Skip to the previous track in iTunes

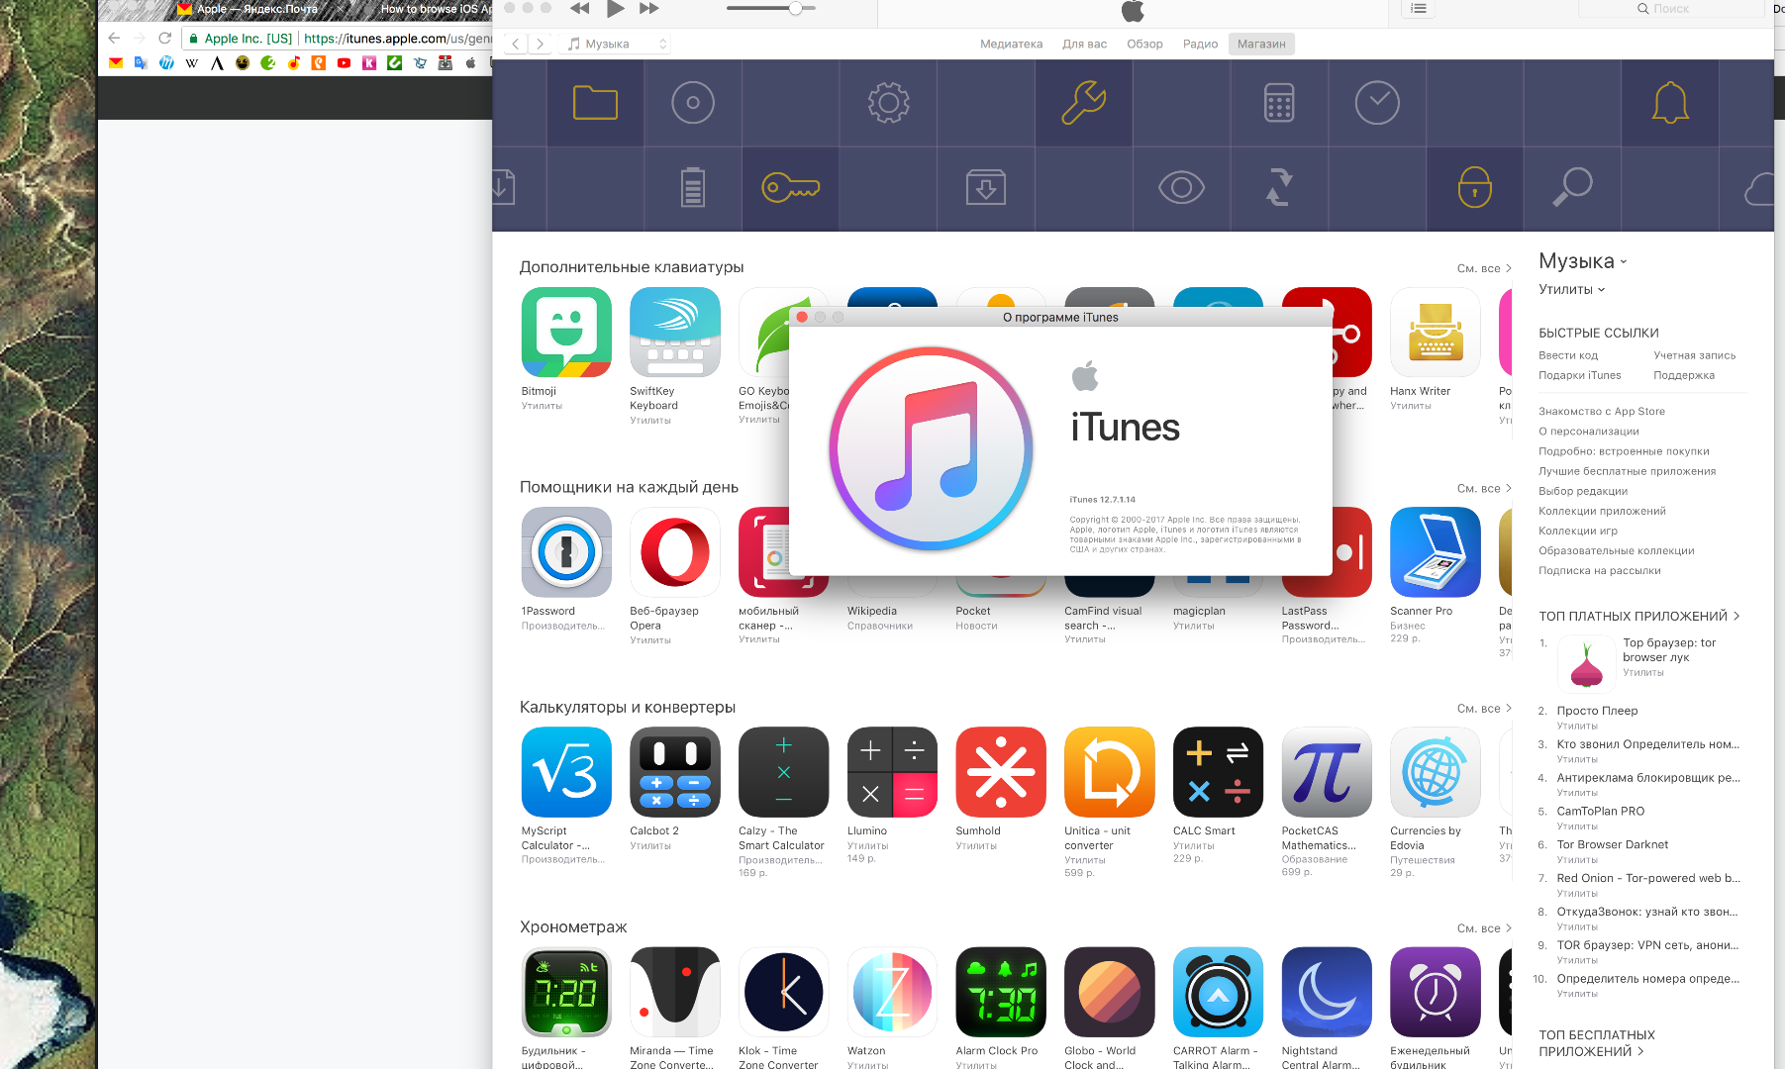(x=580, y=9)
